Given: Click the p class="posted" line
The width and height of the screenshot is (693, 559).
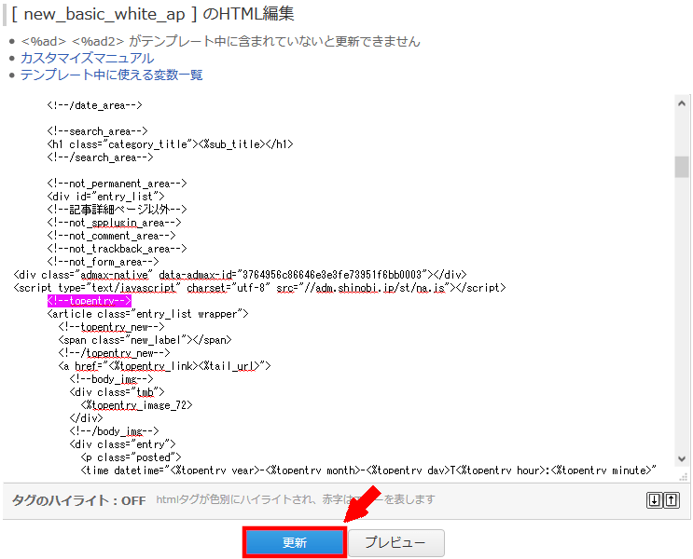Looking at the screenshot, I should click(131, 457).
